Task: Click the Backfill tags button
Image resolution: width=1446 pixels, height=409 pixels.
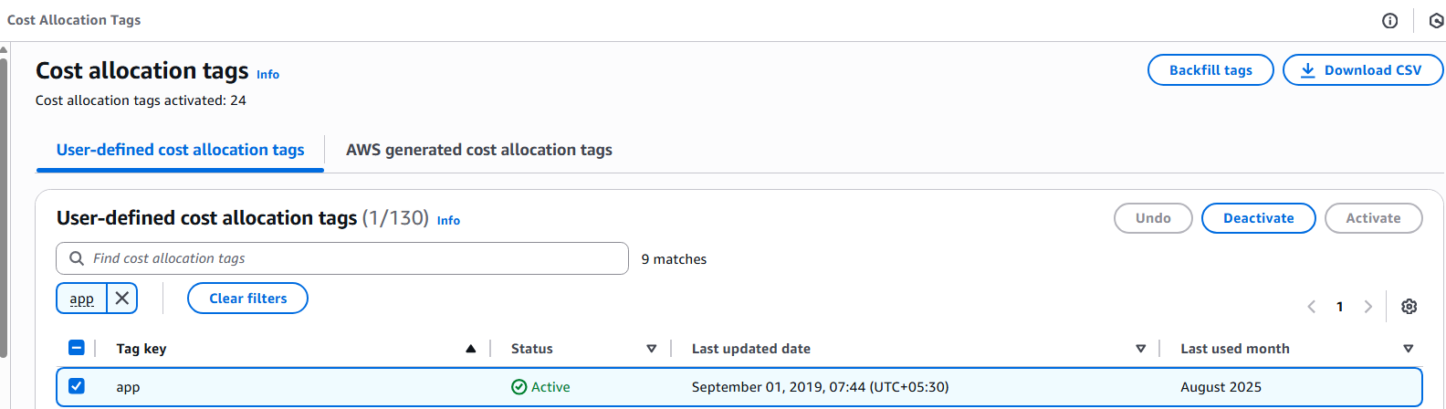Action: pos(1210,70)
